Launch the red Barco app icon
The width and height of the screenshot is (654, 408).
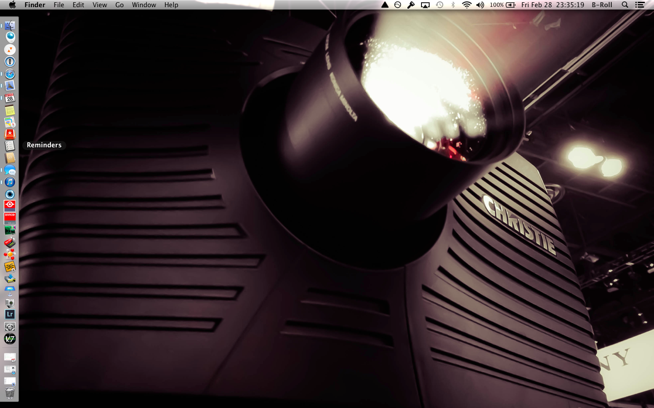[x=10, y=218]
